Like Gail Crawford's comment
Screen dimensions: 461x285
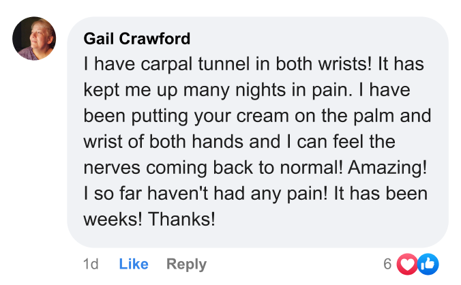(134, 264)
